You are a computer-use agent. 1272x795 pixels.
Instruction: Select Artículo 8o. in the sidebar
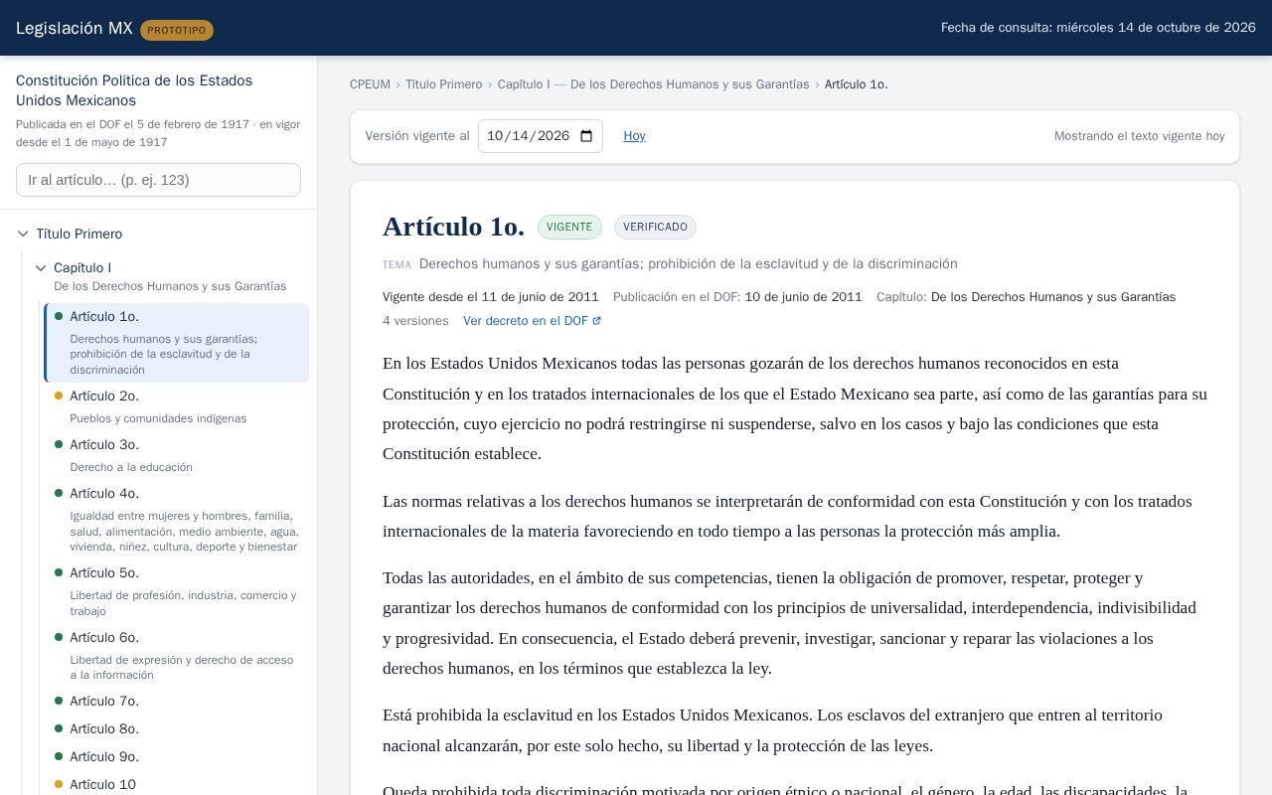[x=177, y=729]
